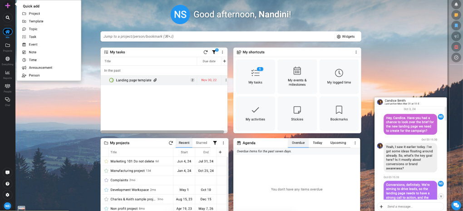The width and height of the screenshot is (463, 211).
Task: Open the My tasks widget options menu
Action: coord(222,52)
